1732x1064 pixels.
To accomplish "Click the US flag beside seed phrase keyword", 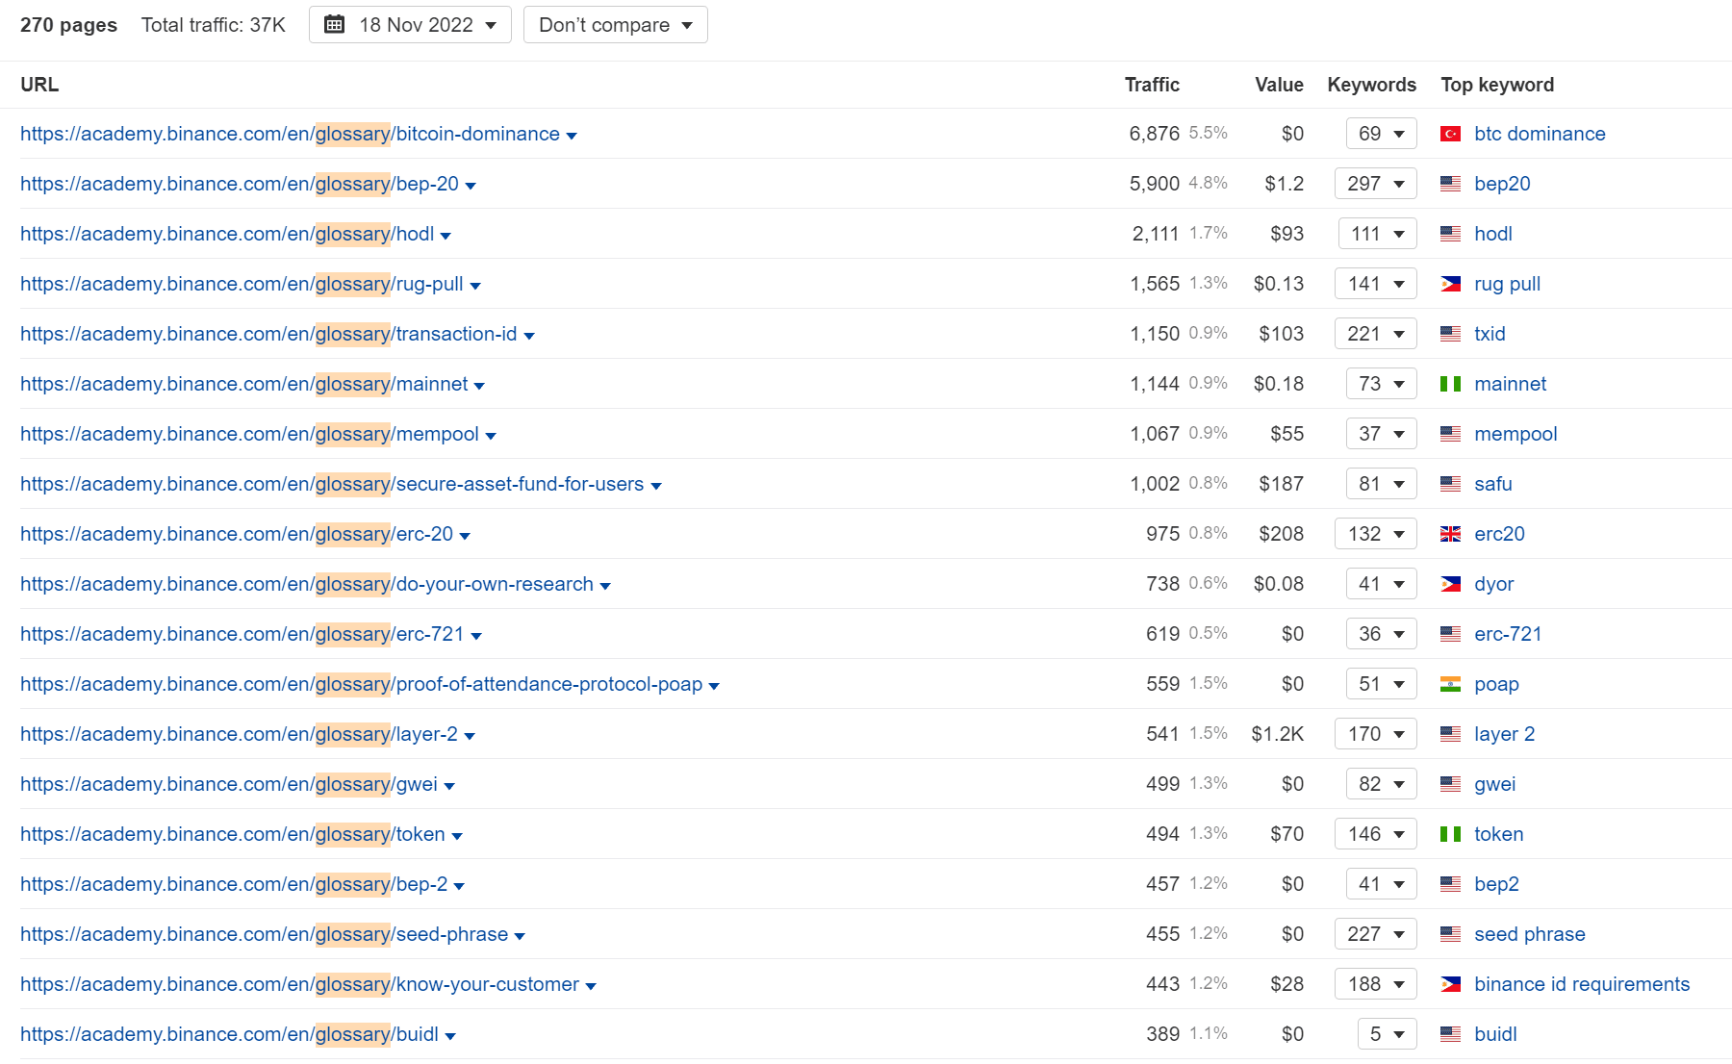I will [x=1450, y=934].
